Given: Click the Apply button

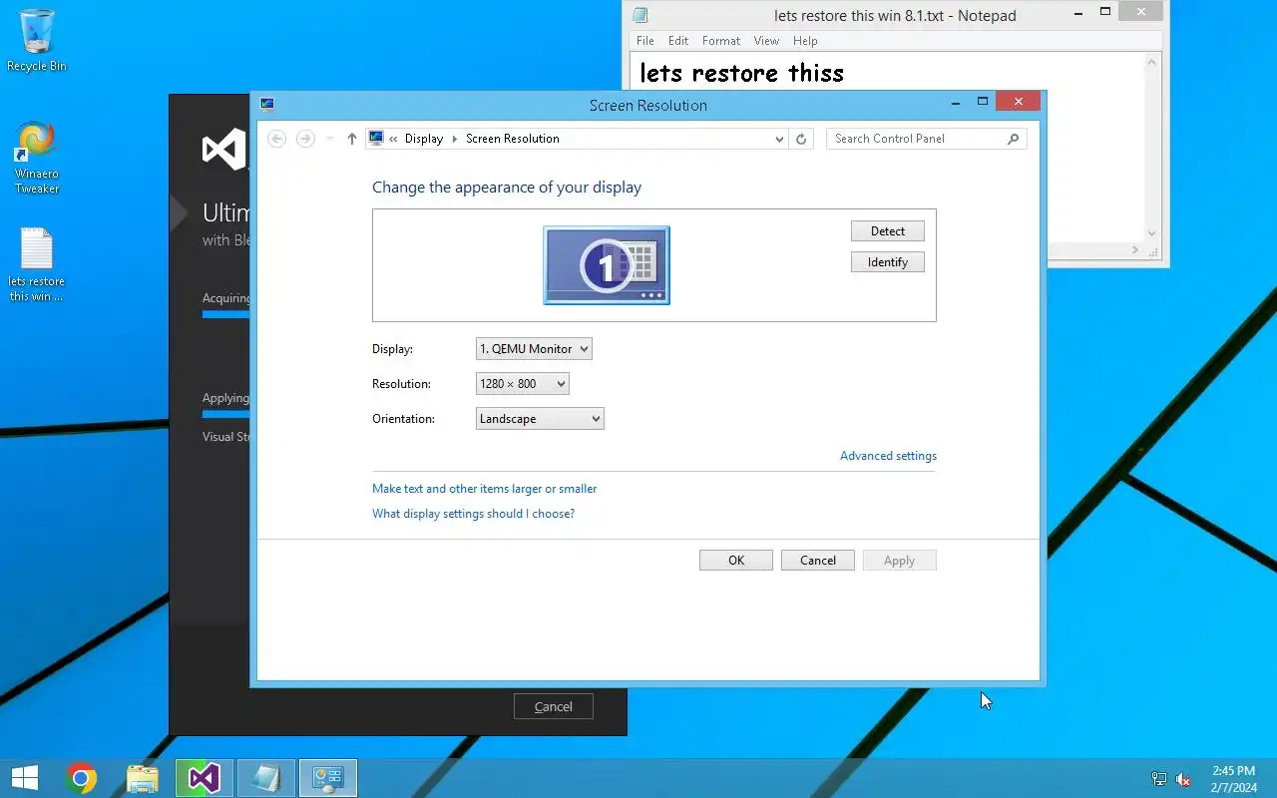Looking at the screenshot, I should [899, 561].
